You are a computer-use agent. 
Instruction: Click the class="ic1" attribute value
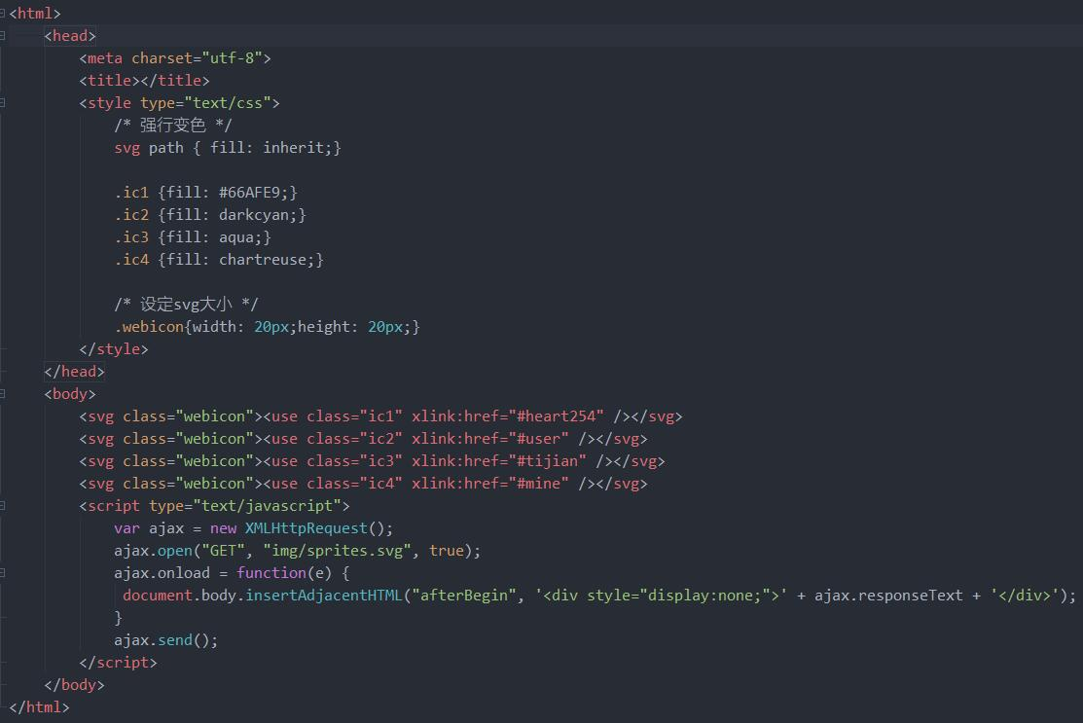pyautogui.click(x=380, y=416)
